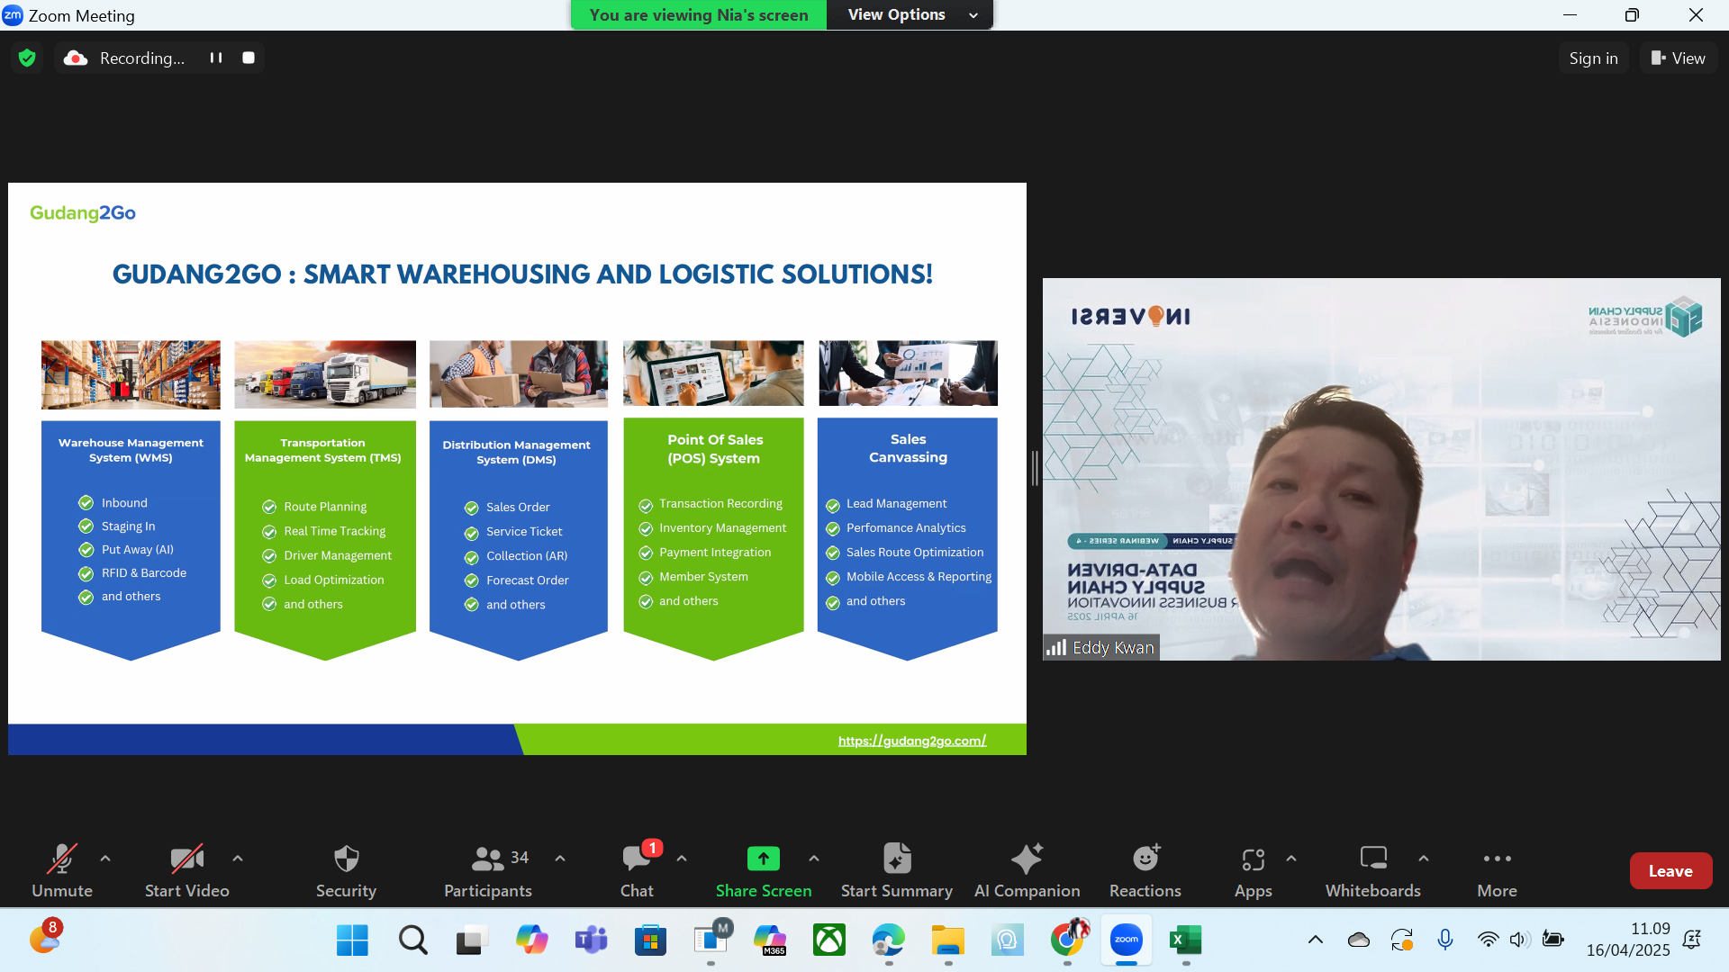Launch Copilot from the taskbar
This screenshot has height=972, width=1729.
pyautogui.click(x=531, y=940)
